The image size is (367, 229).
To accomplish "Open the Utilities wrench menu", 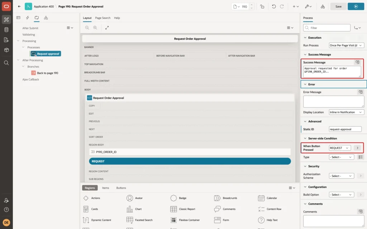I will (x=308, y=6).
